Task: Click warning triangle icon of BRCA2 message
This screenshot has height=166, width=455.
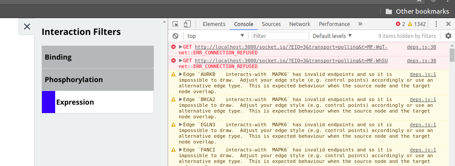Action: 173,99
